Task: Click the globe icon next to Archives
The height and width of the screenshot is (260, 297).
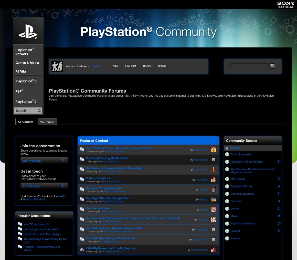Action: (227, 238)
